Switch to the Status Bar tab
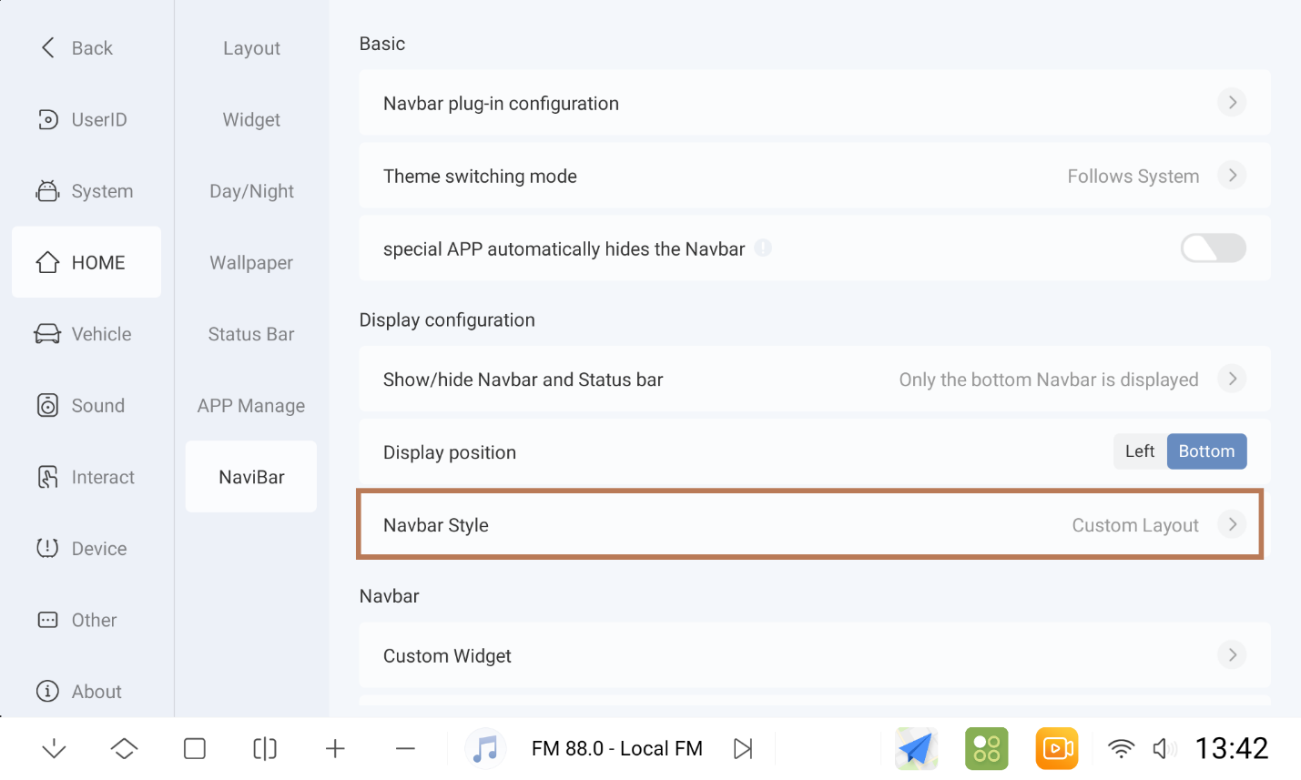 click(251, 334)
